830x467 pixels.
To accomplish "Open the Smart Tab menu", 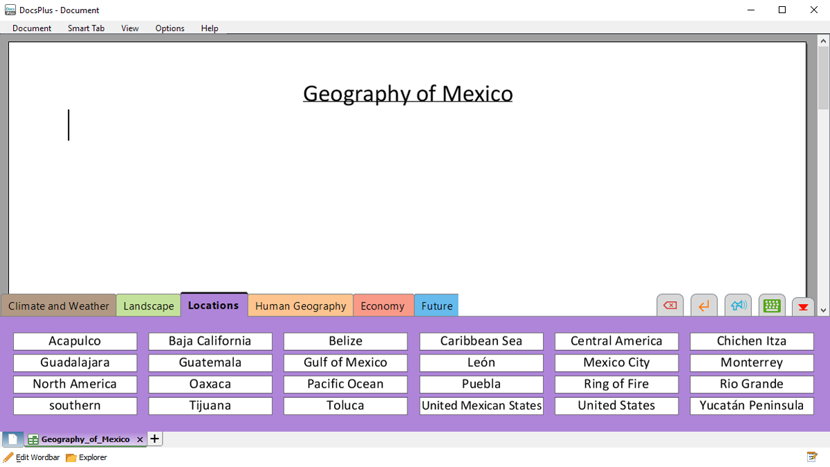I will [x=86, y=28].
